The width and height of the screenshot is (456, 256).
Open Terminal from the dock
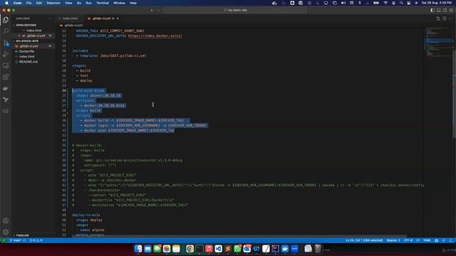(x=199, y=249)
